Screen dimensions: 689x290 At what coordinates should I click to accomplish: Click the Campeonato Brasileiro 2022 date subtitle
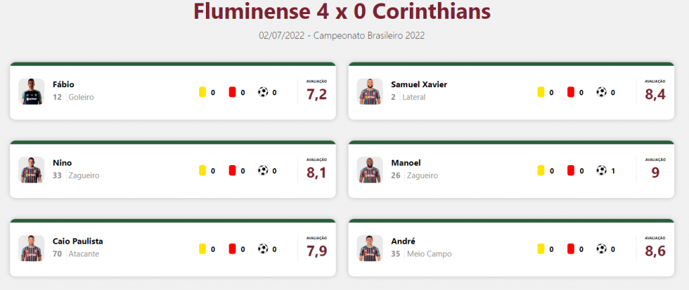coord(342,36)
